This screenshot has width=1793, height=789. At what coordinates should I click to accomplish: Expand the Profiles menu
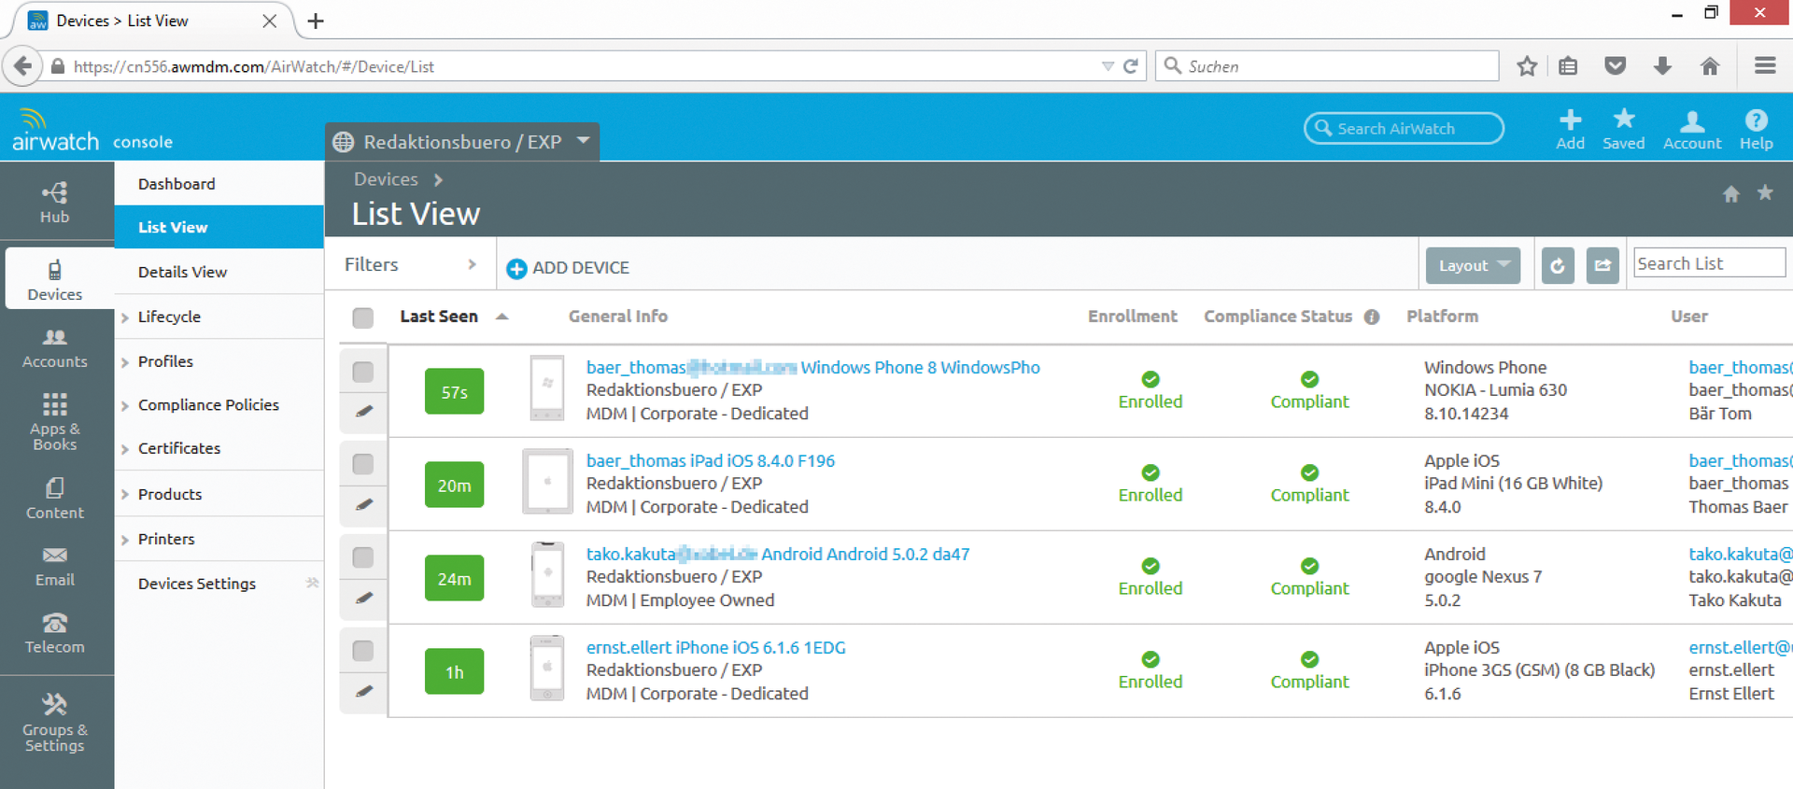pyautogui.click(x=165, y=361)
